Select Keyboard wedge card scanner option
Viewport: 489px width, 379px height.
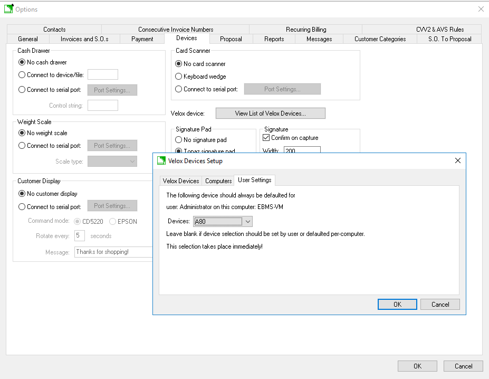179,77
